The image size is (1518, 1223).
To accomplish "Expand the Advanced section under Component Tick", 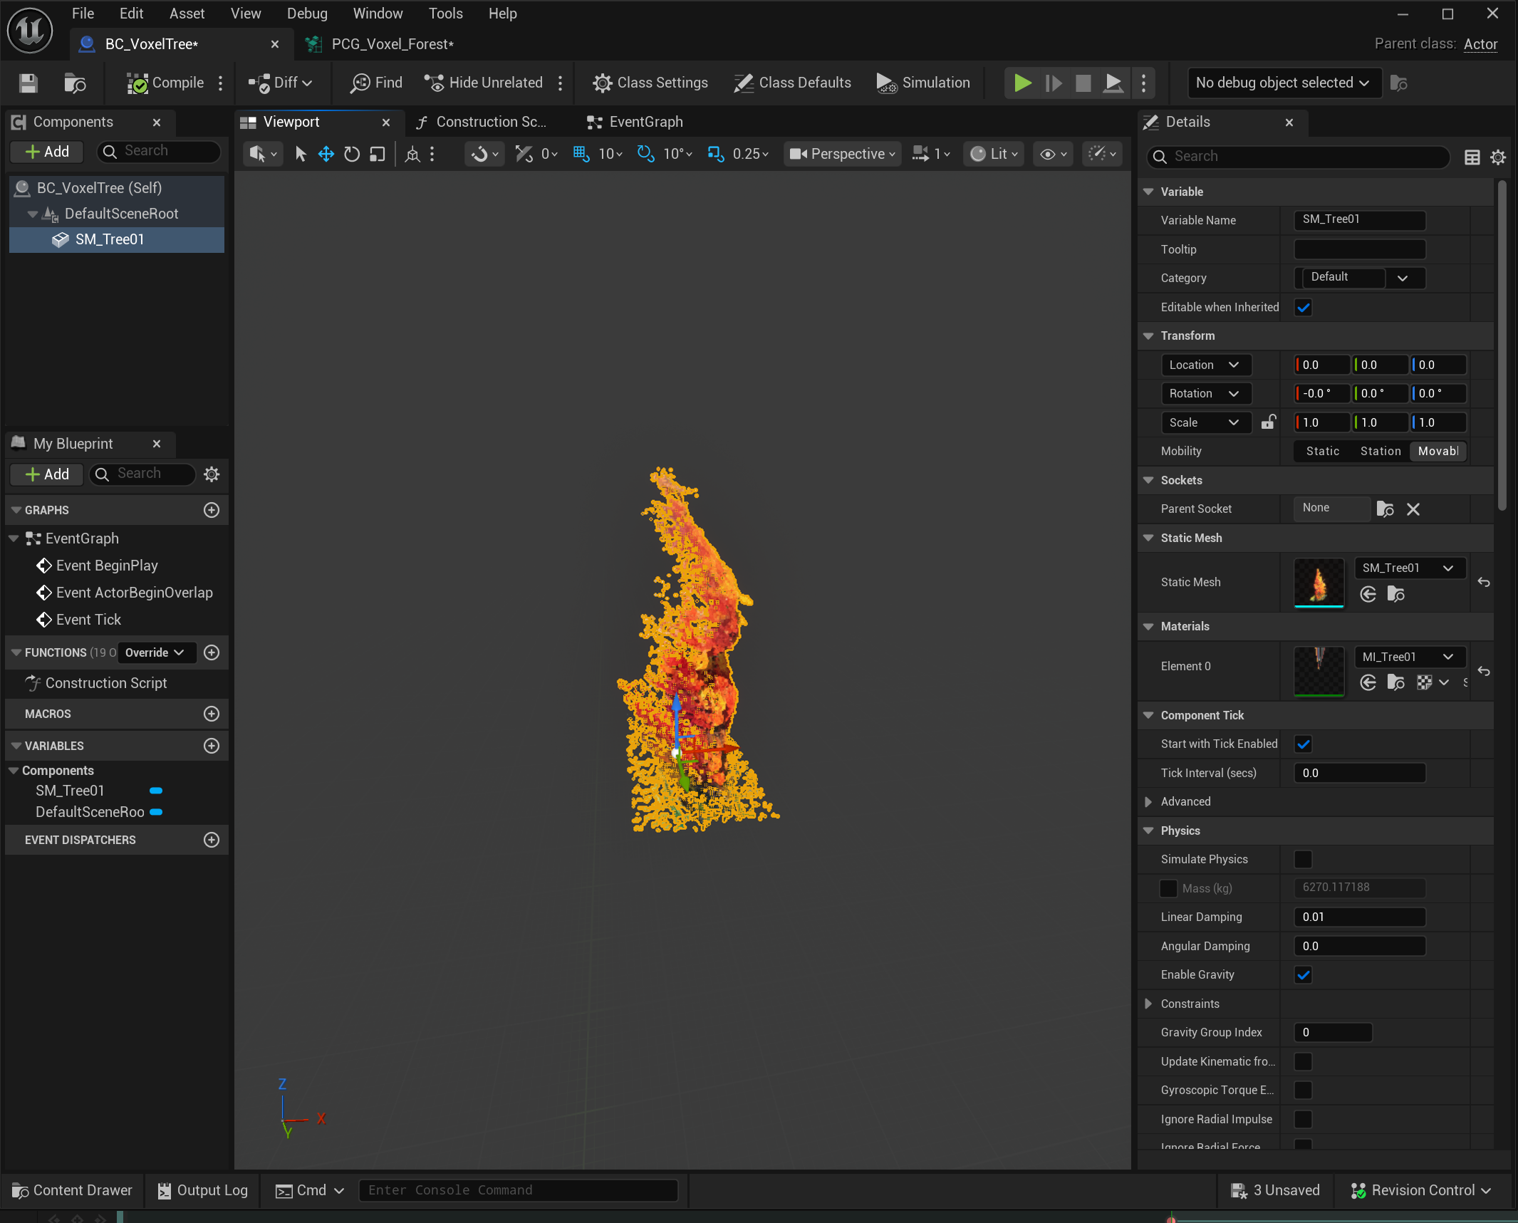I will point(1148,801).
